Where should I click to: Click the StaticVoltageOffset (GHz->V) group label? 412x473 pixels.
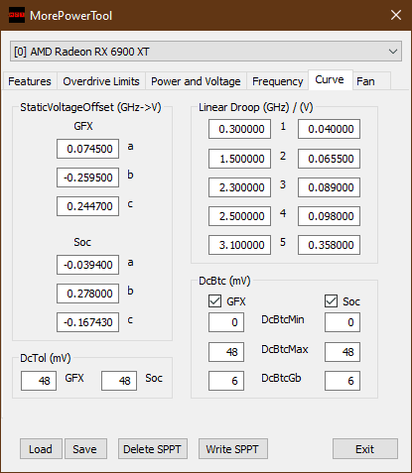pyautogui.click(x=90, y=107)
